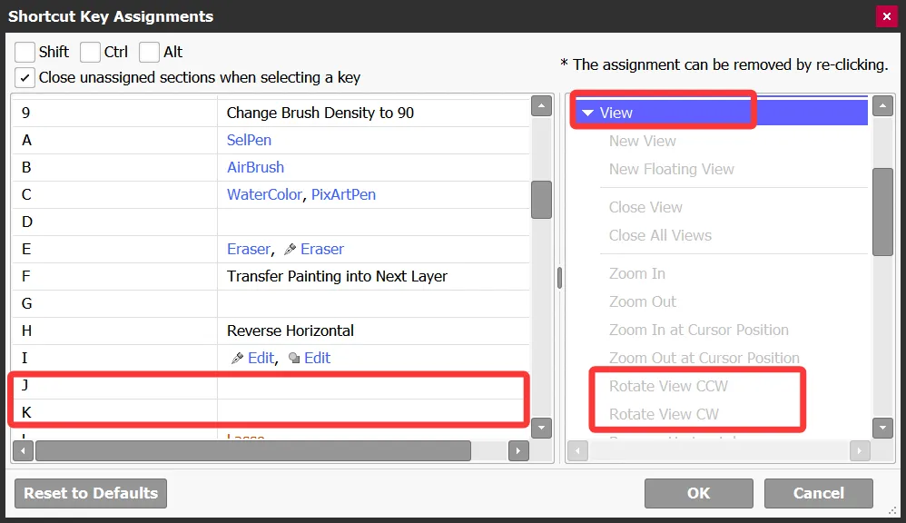Image resolution: width=906 pixels, height=523 pixels.
Task: Select the key row H
Action: (271, 331)
